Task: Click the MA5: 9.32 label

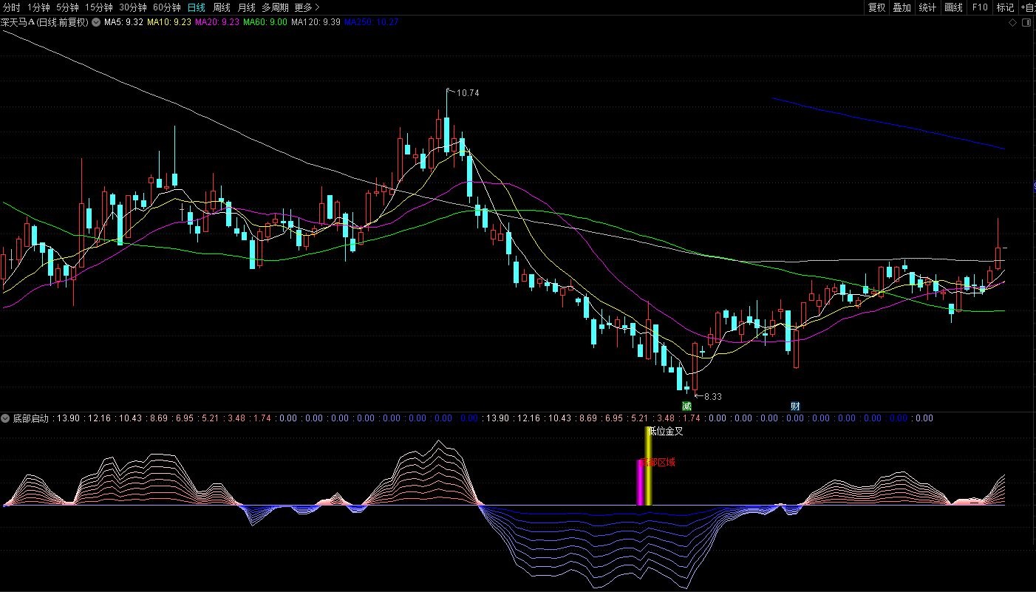Action: click(x=123, y=22)
